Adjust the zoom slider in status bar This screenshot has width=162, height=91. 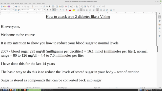click(x=152, y=88)
